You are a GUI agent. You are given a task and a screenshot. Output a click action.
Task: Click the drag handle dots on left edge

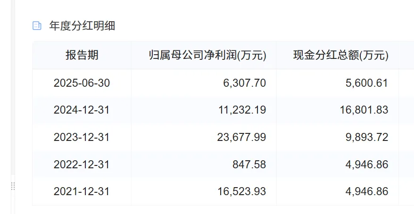coord(13,186)
